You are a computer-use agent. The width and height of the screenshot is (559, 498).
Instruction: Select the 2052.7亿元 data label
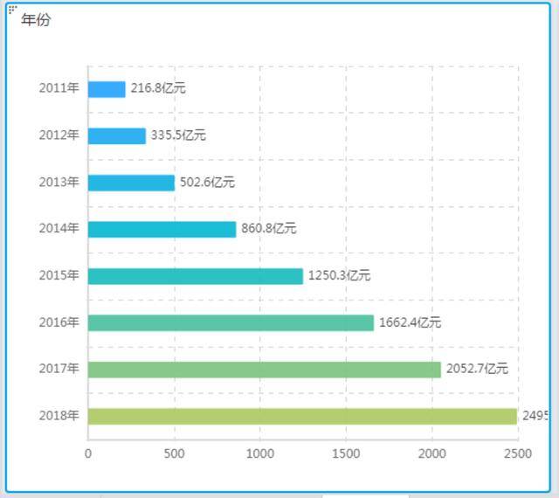[478, 369]
